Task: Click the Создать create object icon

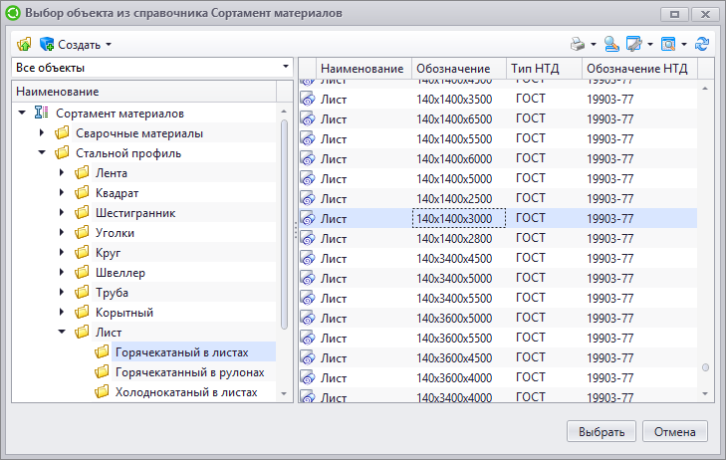Action: pyautogui.click(x=47, y=45)
